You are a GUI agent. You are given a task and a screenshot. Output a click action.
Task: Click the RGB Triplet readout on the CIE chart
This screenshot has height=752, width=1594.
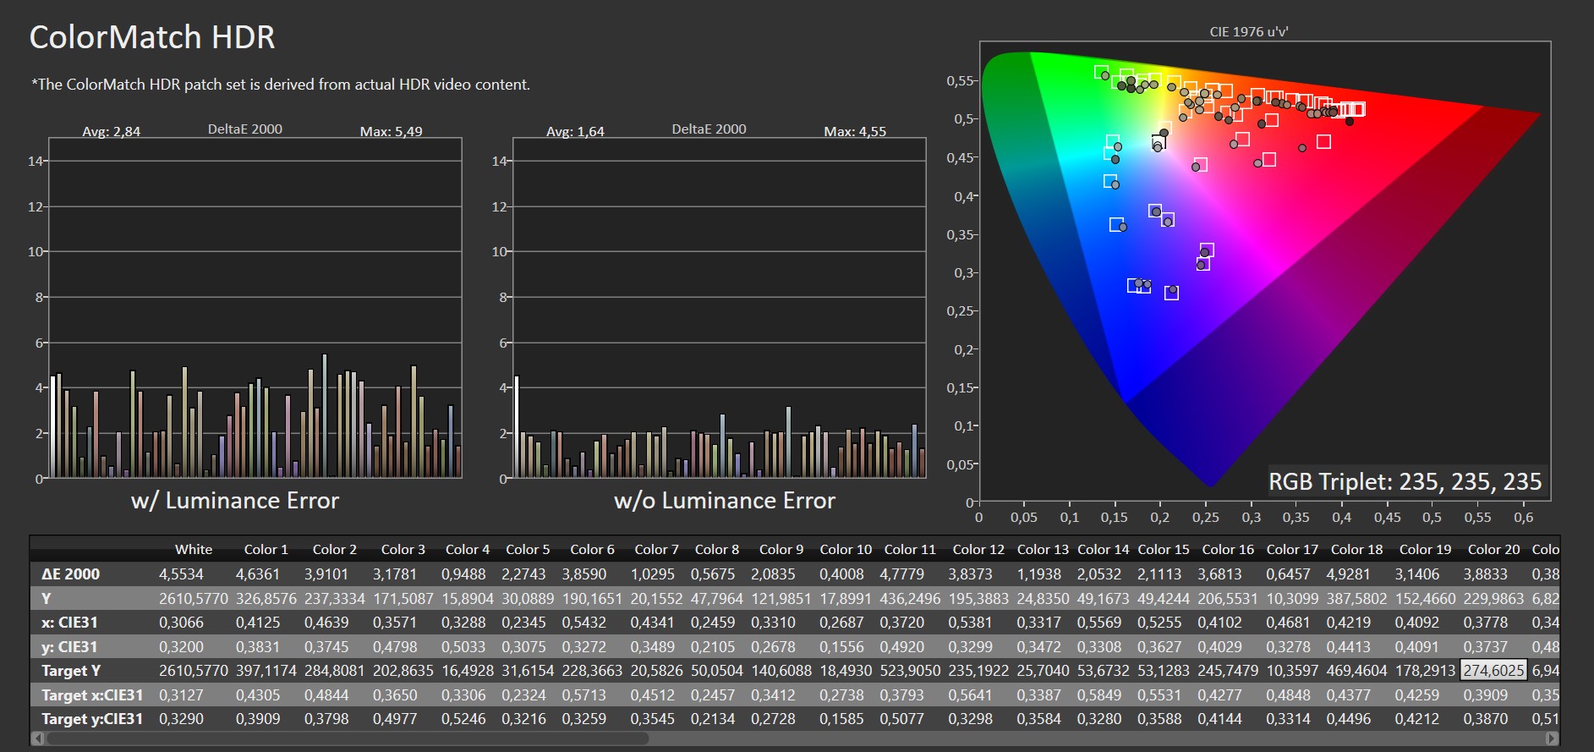[1405, 482]
